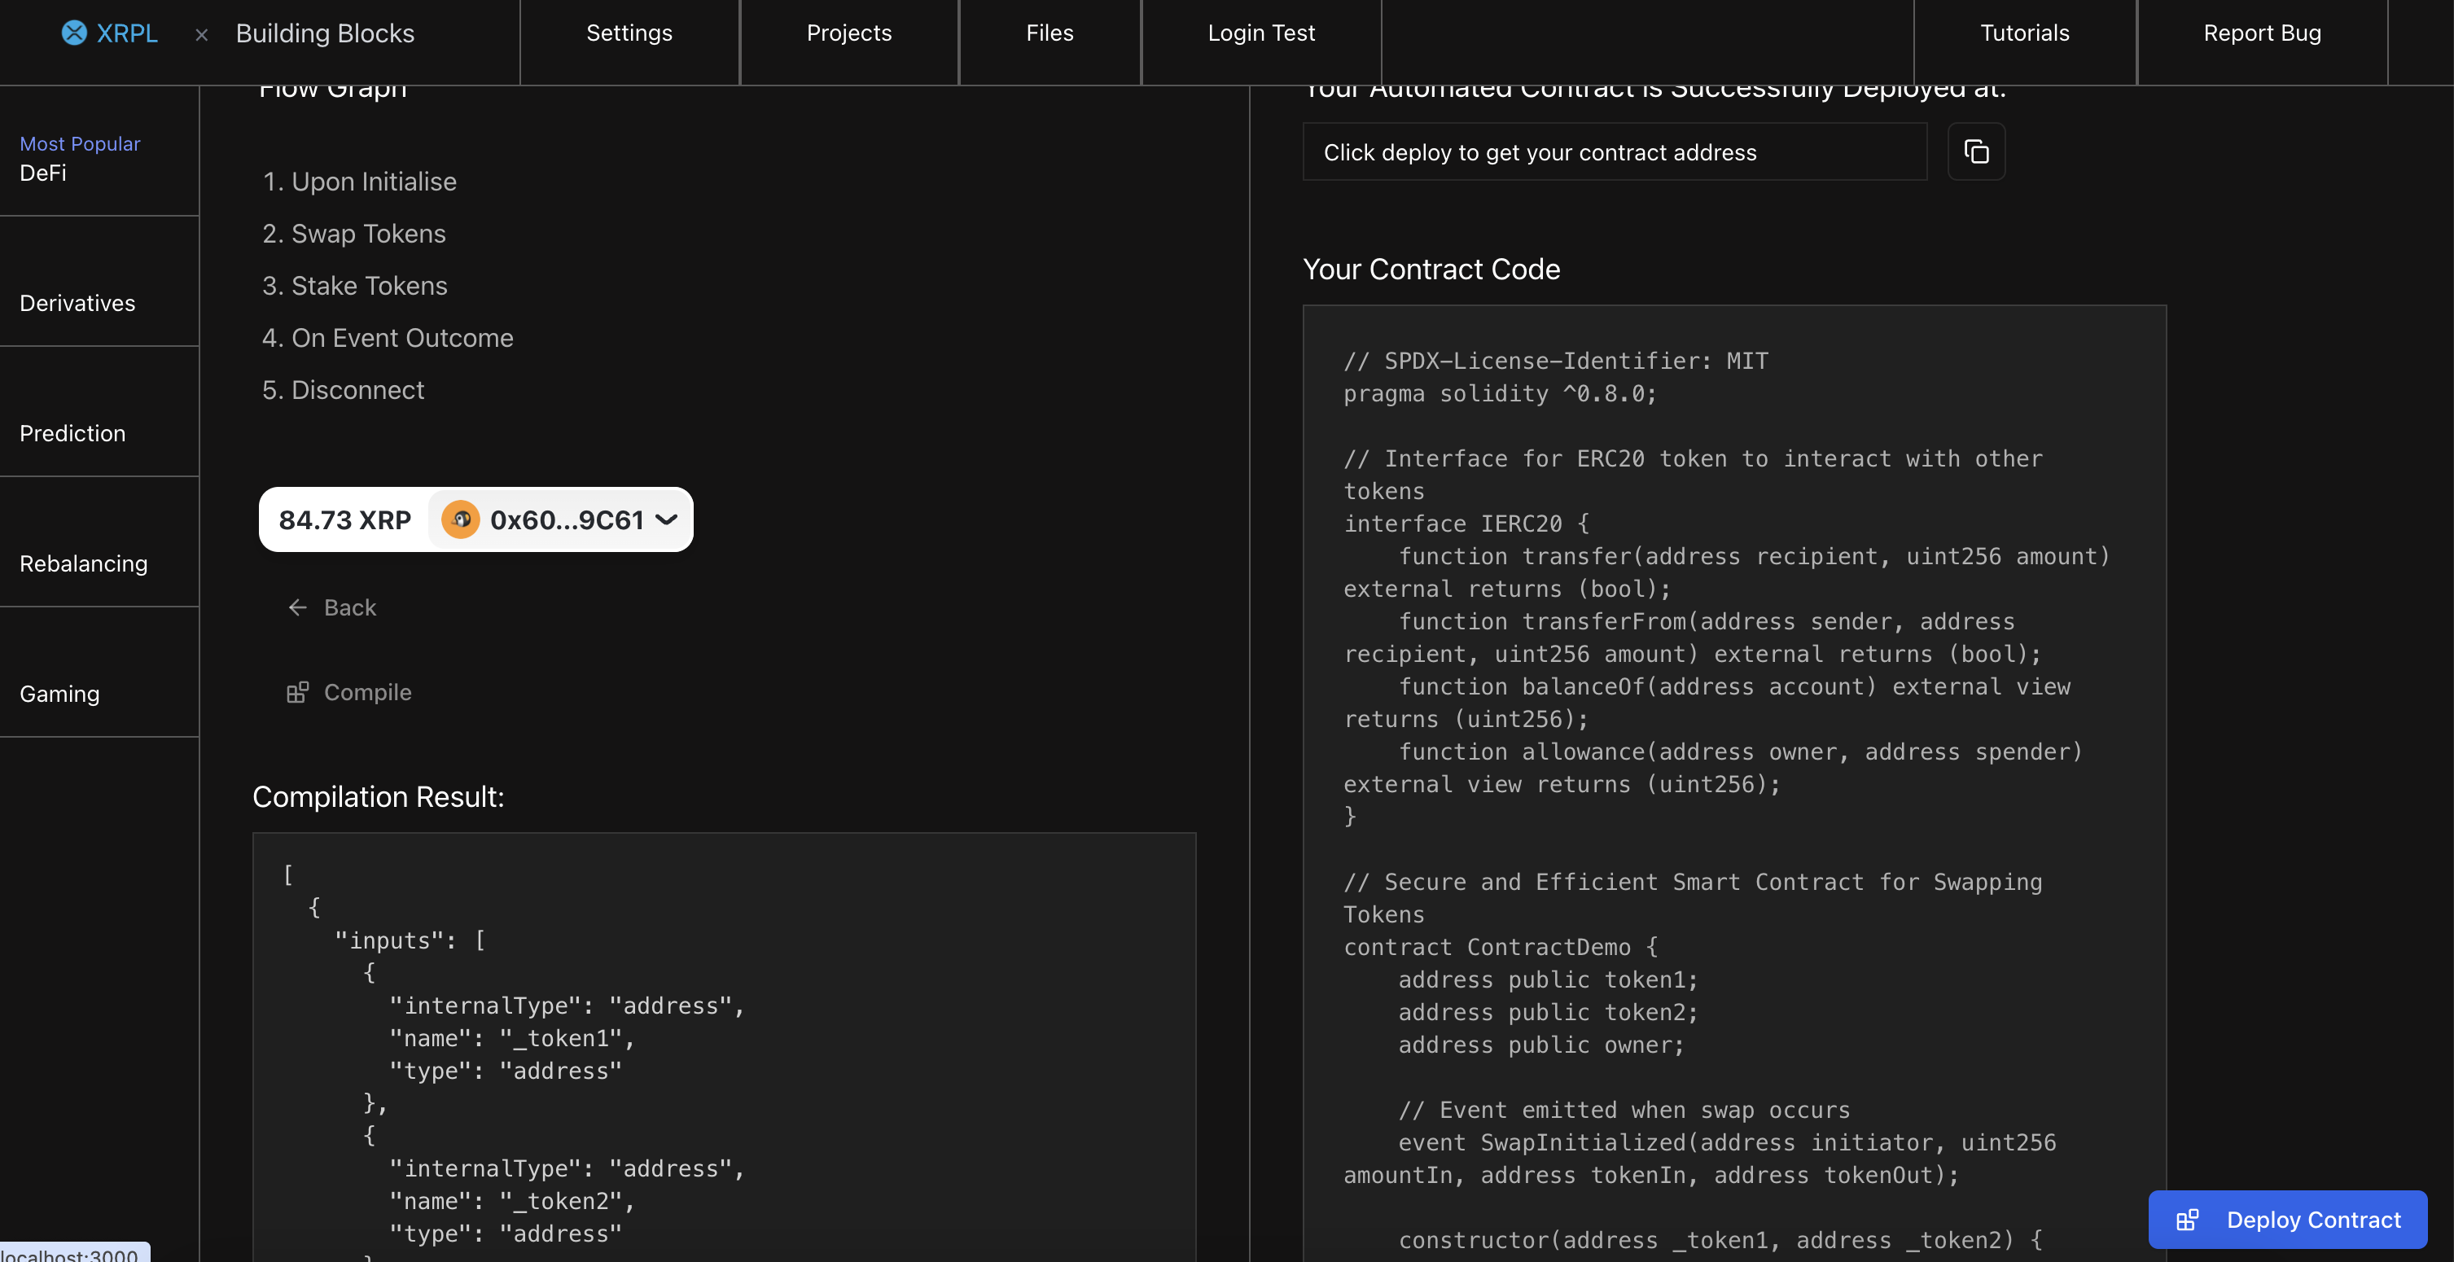The image size is (2454, 1262).
Task: Open the 0x60...9C61 account menu
Action: tap(566, 520)
